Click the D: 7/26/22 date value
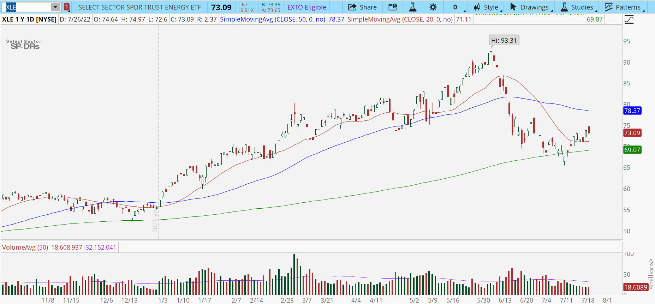 click(x=75, y=19)
